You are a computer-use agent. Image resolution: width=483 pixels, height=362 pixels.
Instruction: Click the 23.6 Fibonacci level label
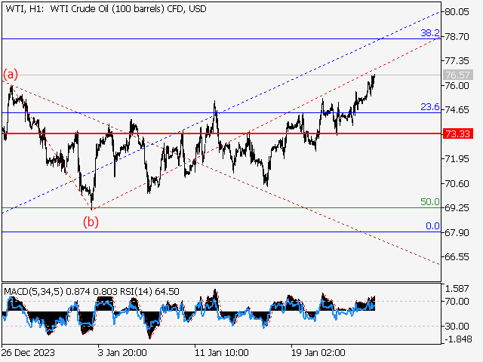430,107
